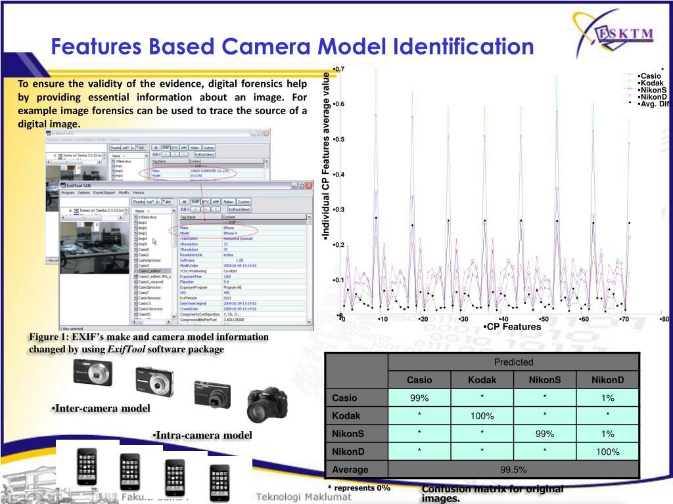The width and height of the screenshot is (673, 504).
Task: Click the room preview image in front ExifTool window
Action: pyautogui.click(x=95, y=247)
